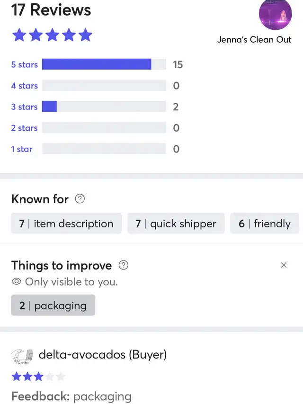
Task: Open delta-avocados buyer avatar
Action: tap(22, 356)
